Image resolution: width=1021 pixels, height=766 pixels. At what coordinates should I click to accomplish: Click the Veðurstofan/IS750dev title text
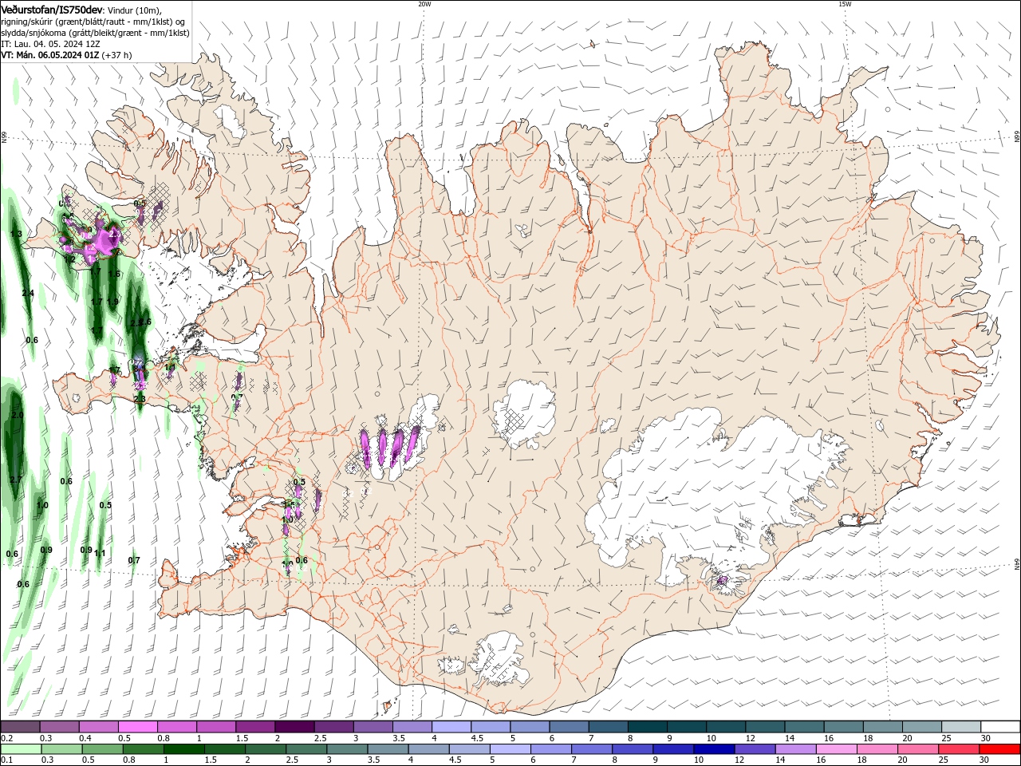(x=51, y=9)
